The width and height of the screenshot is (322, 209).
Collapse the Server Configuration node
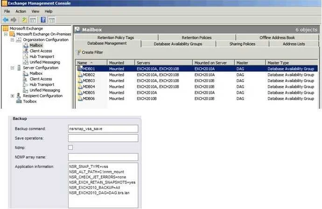(x=12, y=68)
